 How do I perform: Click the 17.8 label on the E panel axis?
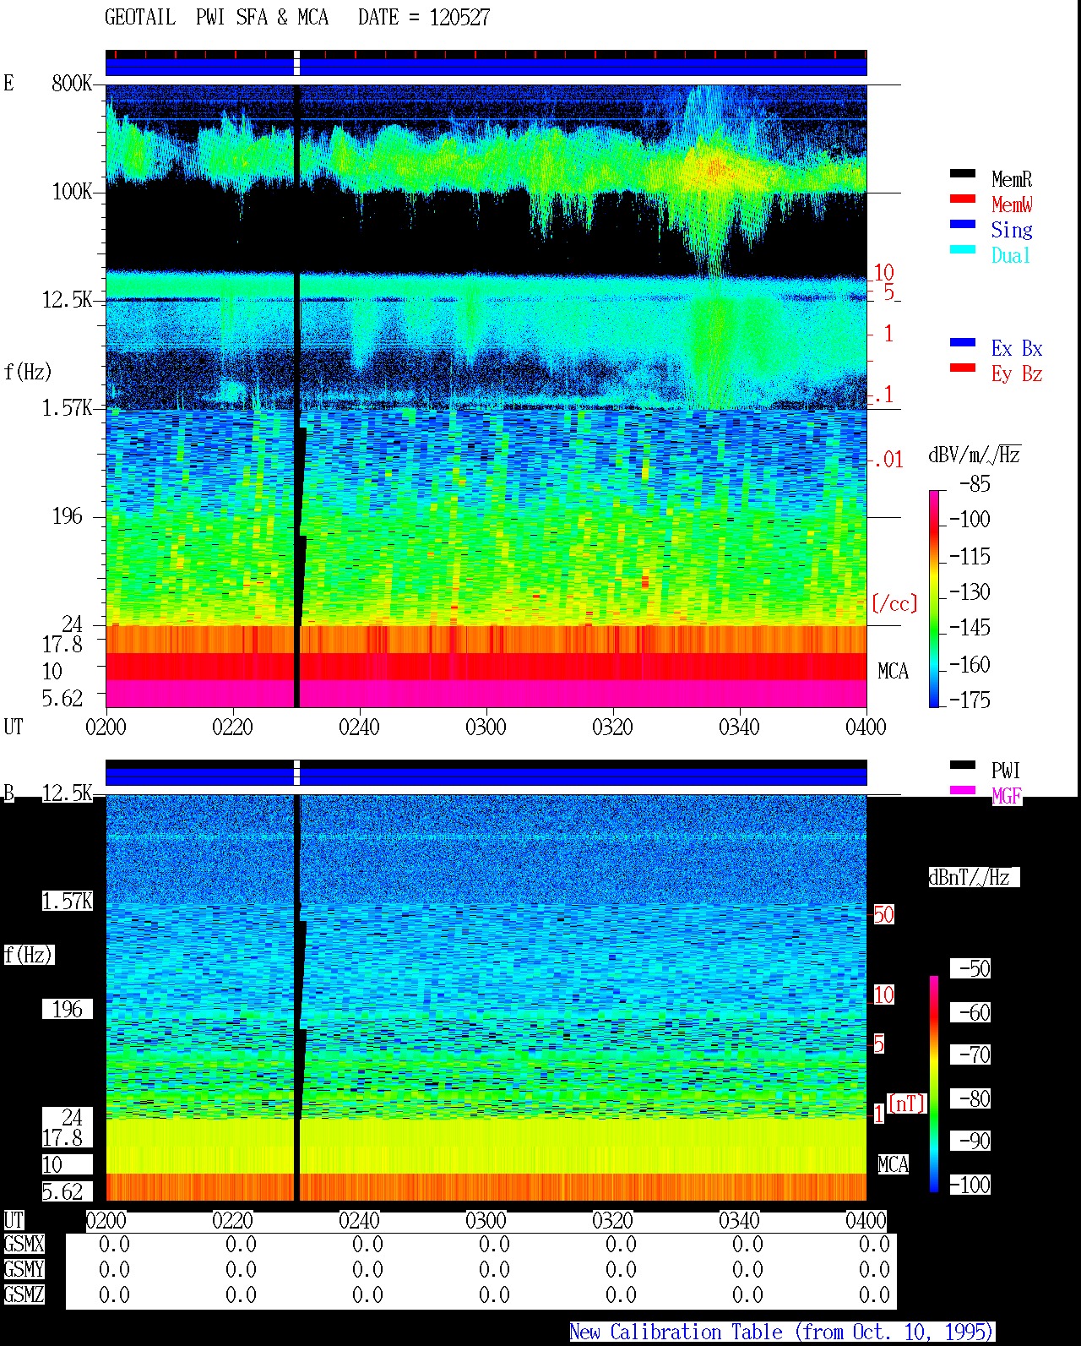click(62, 644)
